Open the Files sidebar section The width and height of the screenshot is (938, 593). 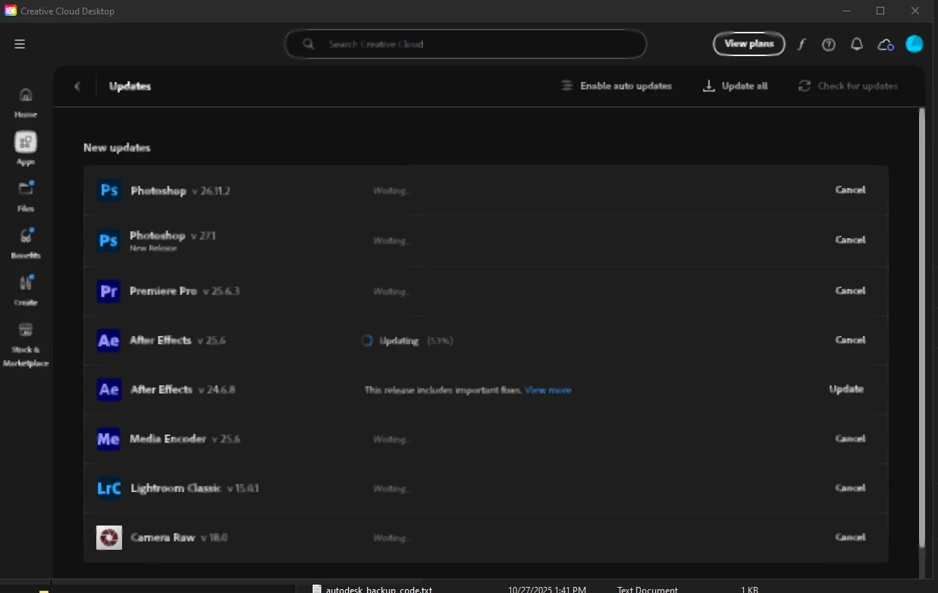click(x=26, y=196)
